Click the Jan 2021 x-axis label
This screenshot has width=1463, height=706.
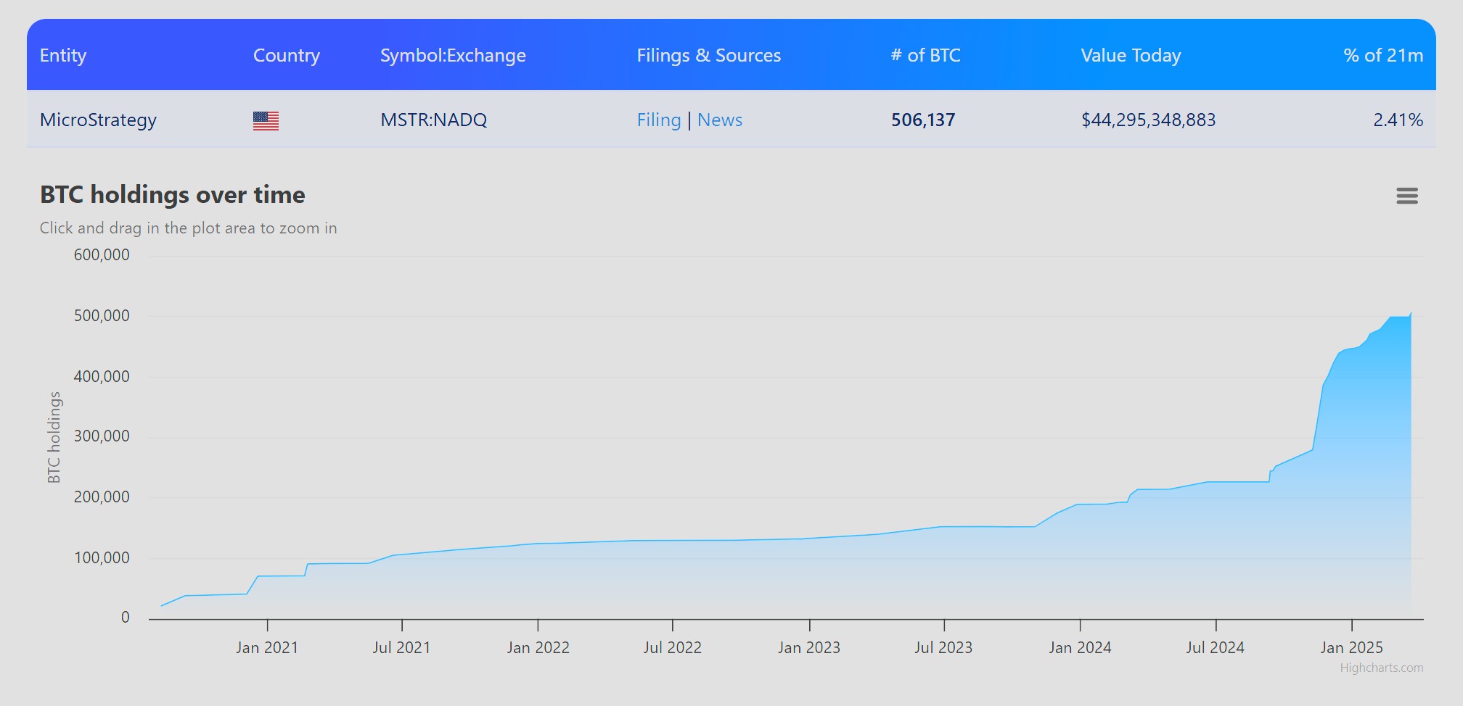pos(267,647)
